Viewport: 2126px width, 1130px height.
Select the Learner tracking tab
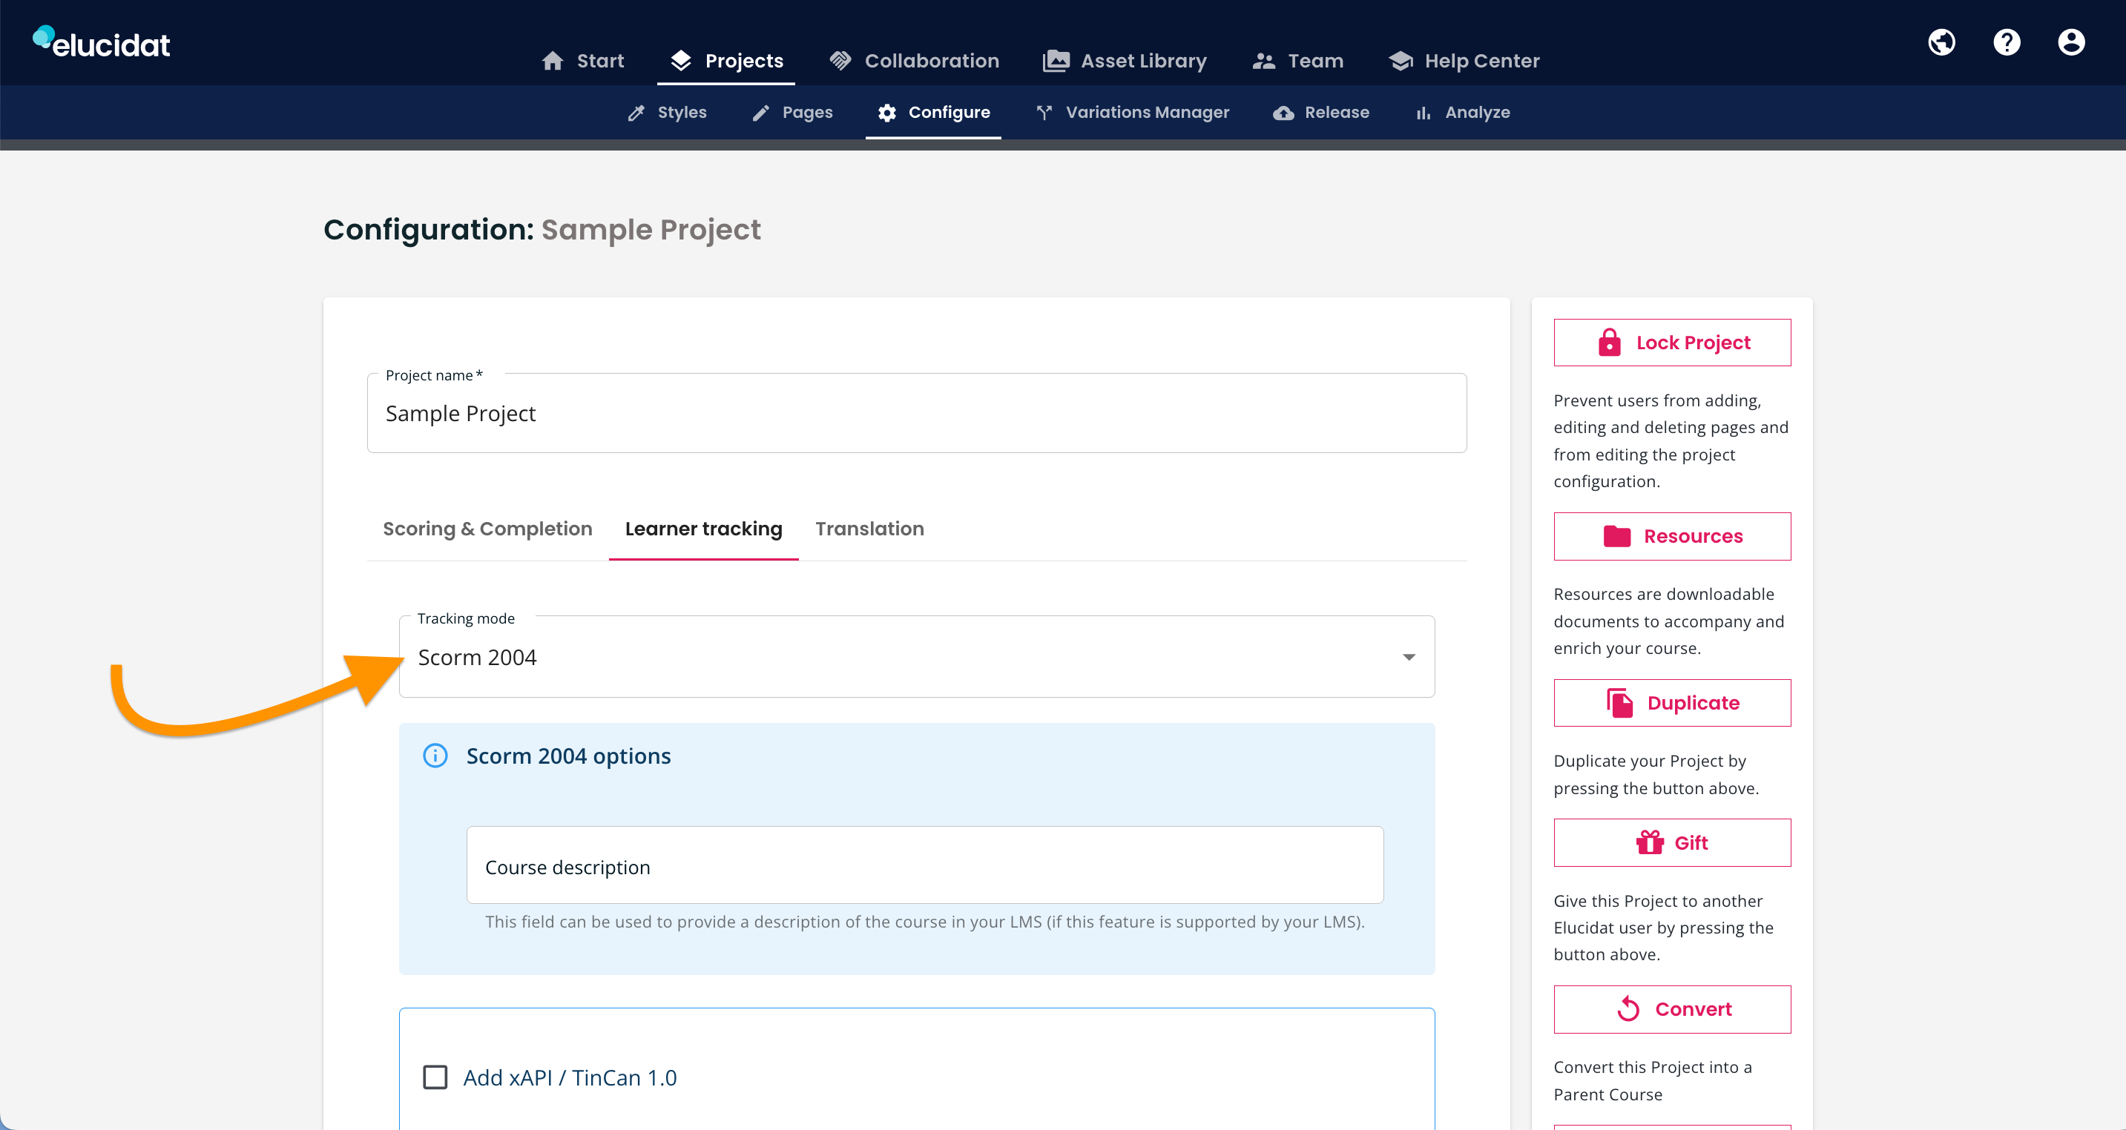click(703, 529)
